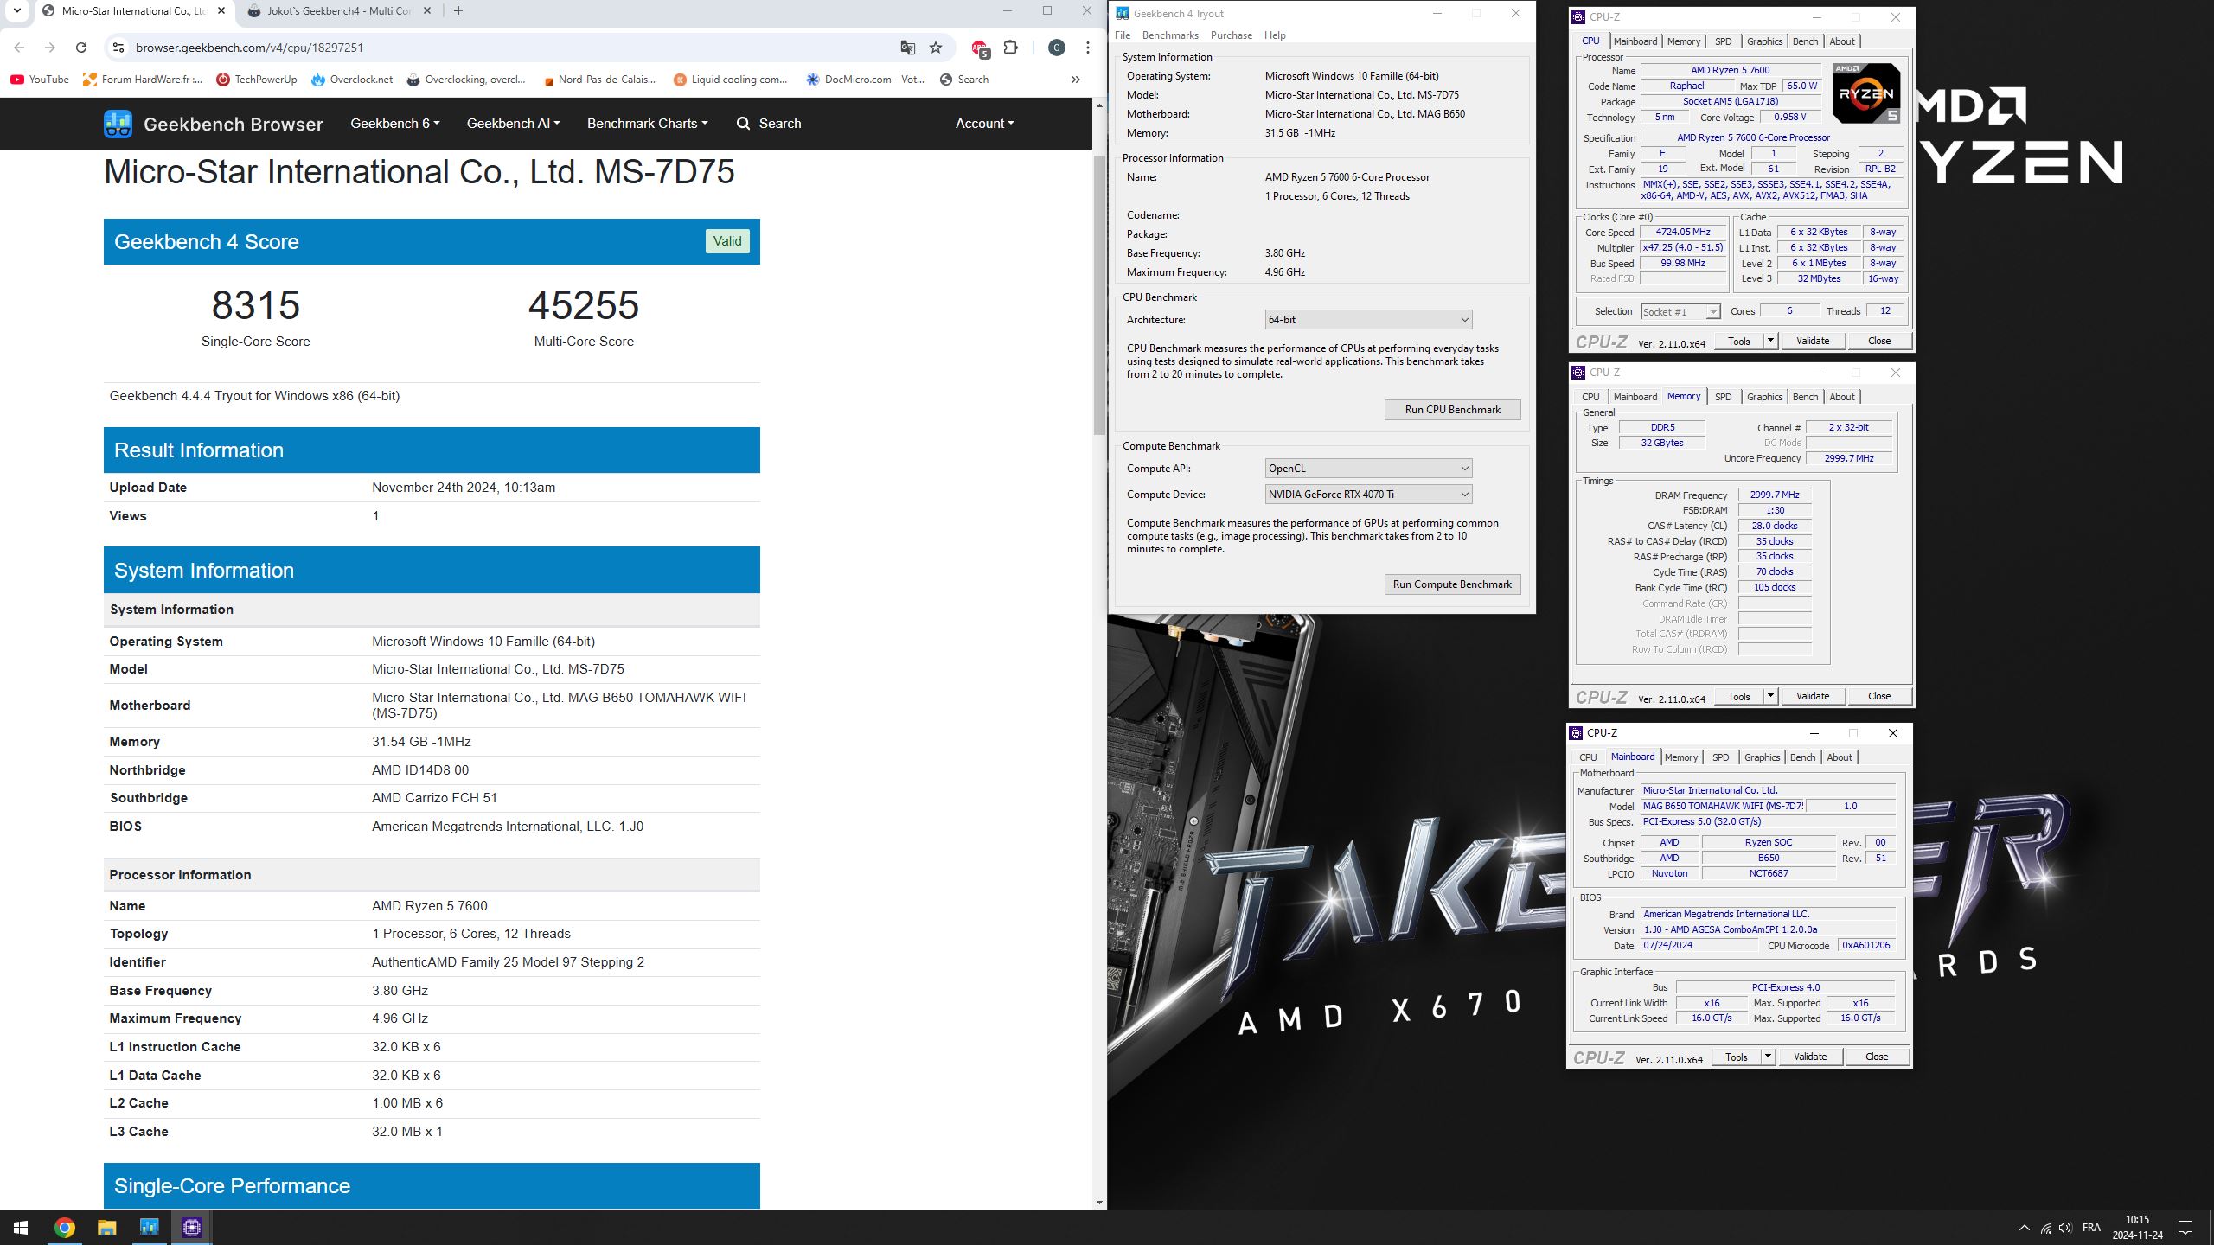Open the Chrome extensions puzzle icon

point(1010,48)
